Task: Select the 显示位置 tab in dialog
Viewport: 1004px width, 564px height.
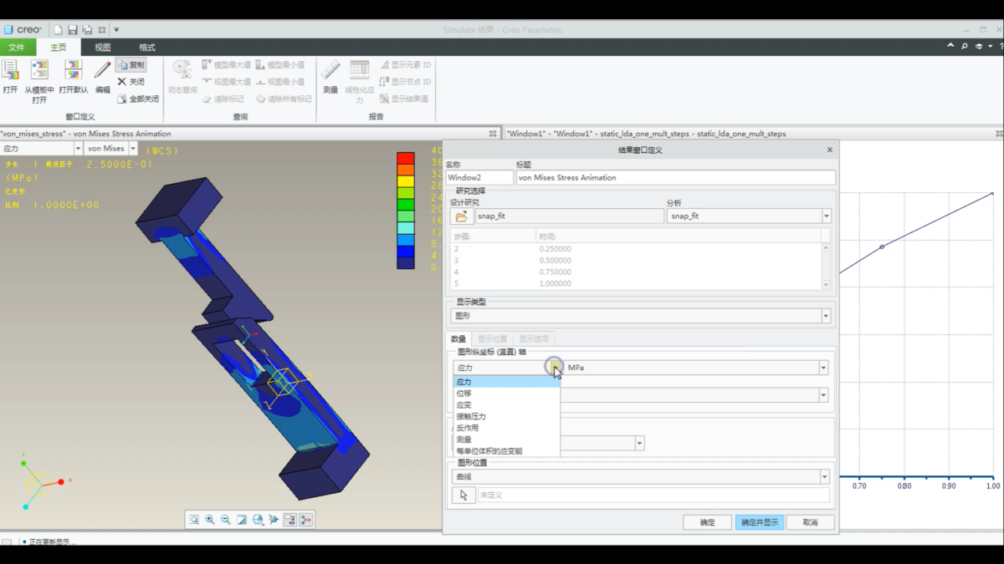Action: pyautogui.click(x=492, y=339)
